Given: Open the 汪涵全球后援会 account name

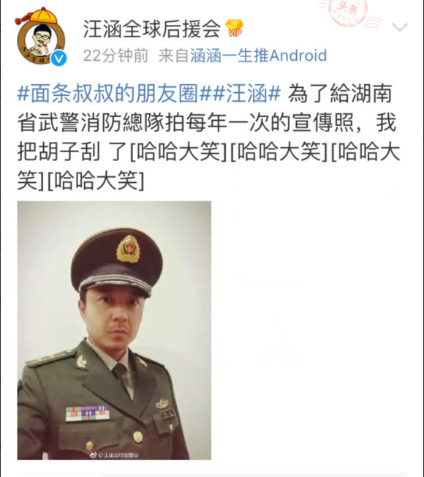Looking at the screenshot, I should [151, 29].
